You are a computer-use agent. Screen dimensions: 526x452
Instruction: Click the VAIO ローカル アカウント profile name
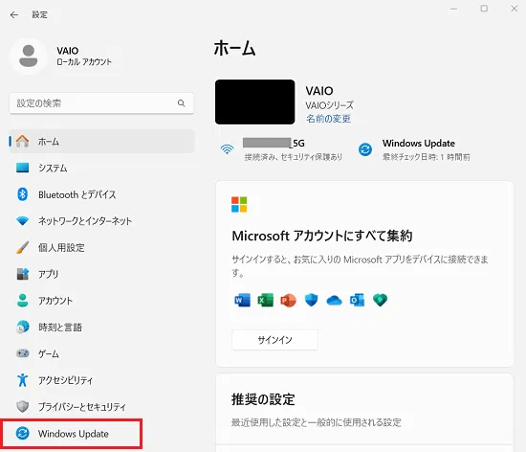(84, 56)
